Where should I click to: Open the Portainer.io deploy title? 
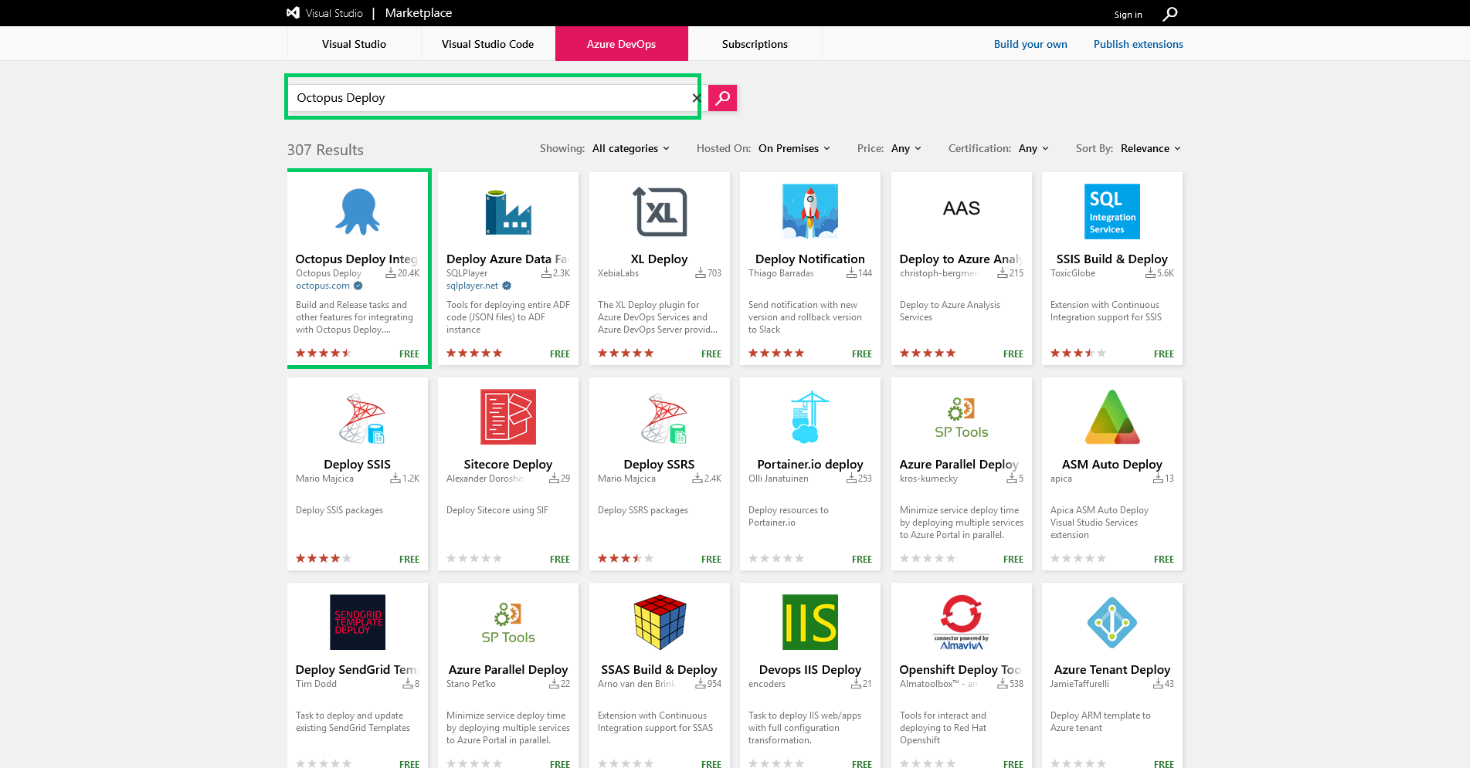(x=810, y=465)
